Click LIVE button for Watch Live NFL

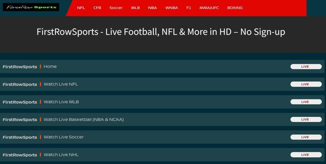[306, 84]
